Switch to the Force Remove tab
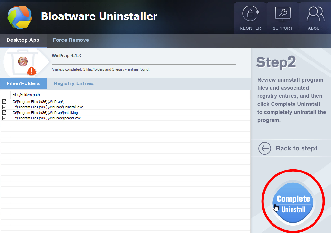 pyautogui.click(x=71, y=40)
